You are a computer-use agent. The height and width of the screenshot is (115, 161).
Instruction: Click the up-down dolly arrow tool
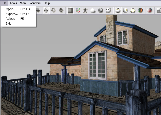(38, 10)
